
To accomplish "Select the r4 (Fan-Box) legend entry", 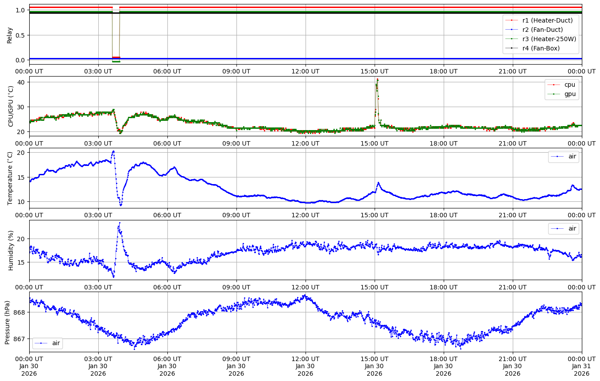I will click(541, 48).
